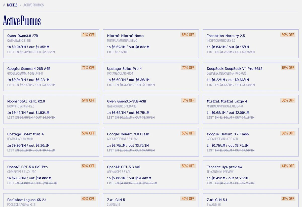
Task: Click the DEEPSEEK/DEEPSEEK-V4-PRO-0813 model ID
Action: tap(227, 73)
